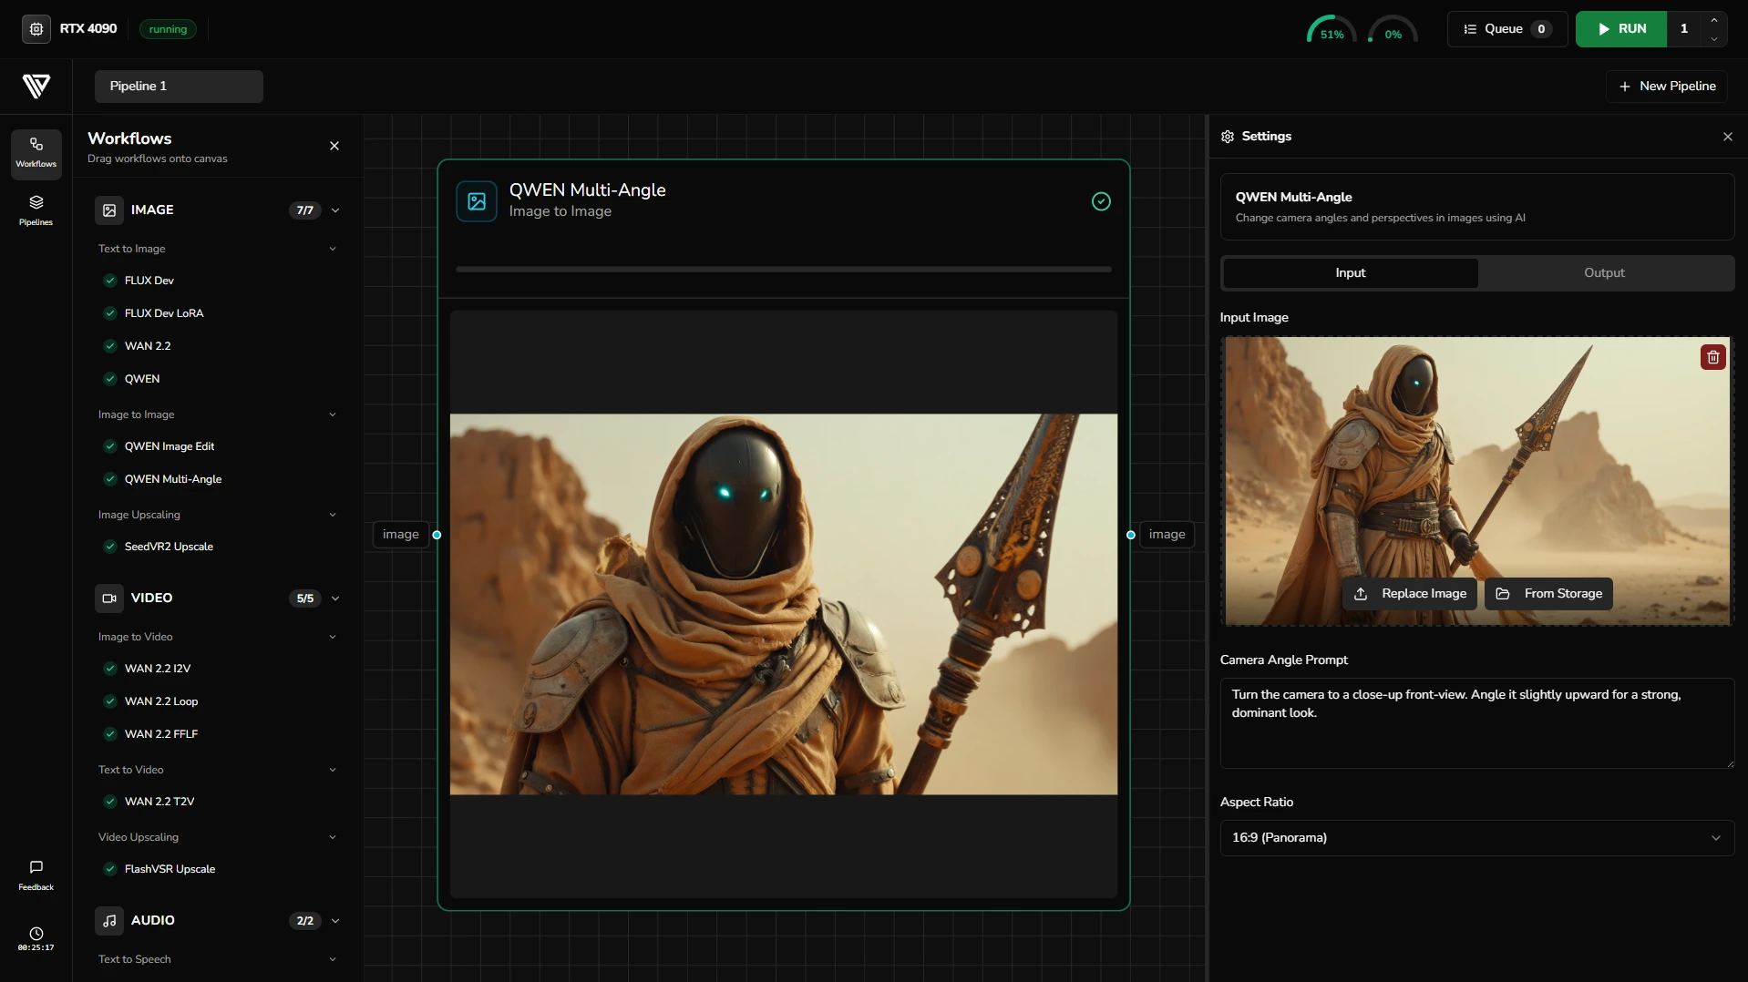Toggle the WAN 2.2 Loop checkmark

click(x=110, y=701)
